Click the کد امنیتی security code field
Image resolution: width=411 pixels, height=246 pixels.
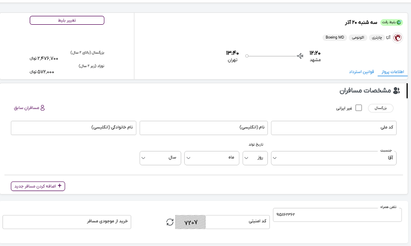click(x=237, y=222)
